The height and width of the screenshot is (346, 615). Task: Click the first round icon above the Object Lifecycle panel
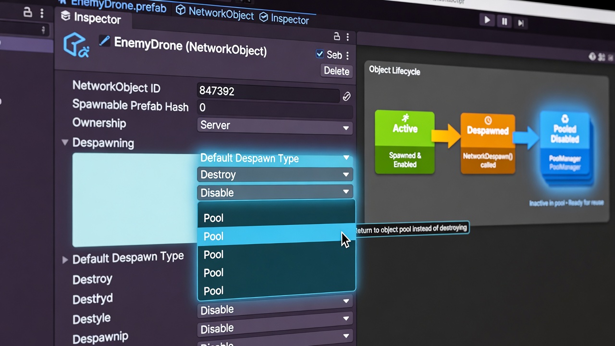pos(592,57)
